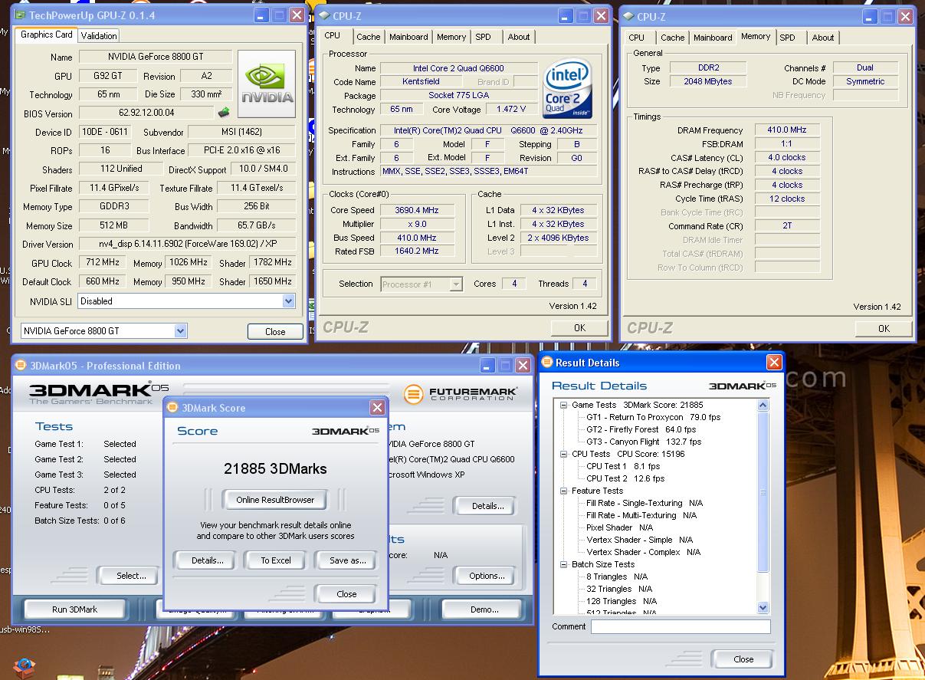925x680 pixels.
Task: Select the GT3 - Canyon Flight row
Action: tap(644, 442)
